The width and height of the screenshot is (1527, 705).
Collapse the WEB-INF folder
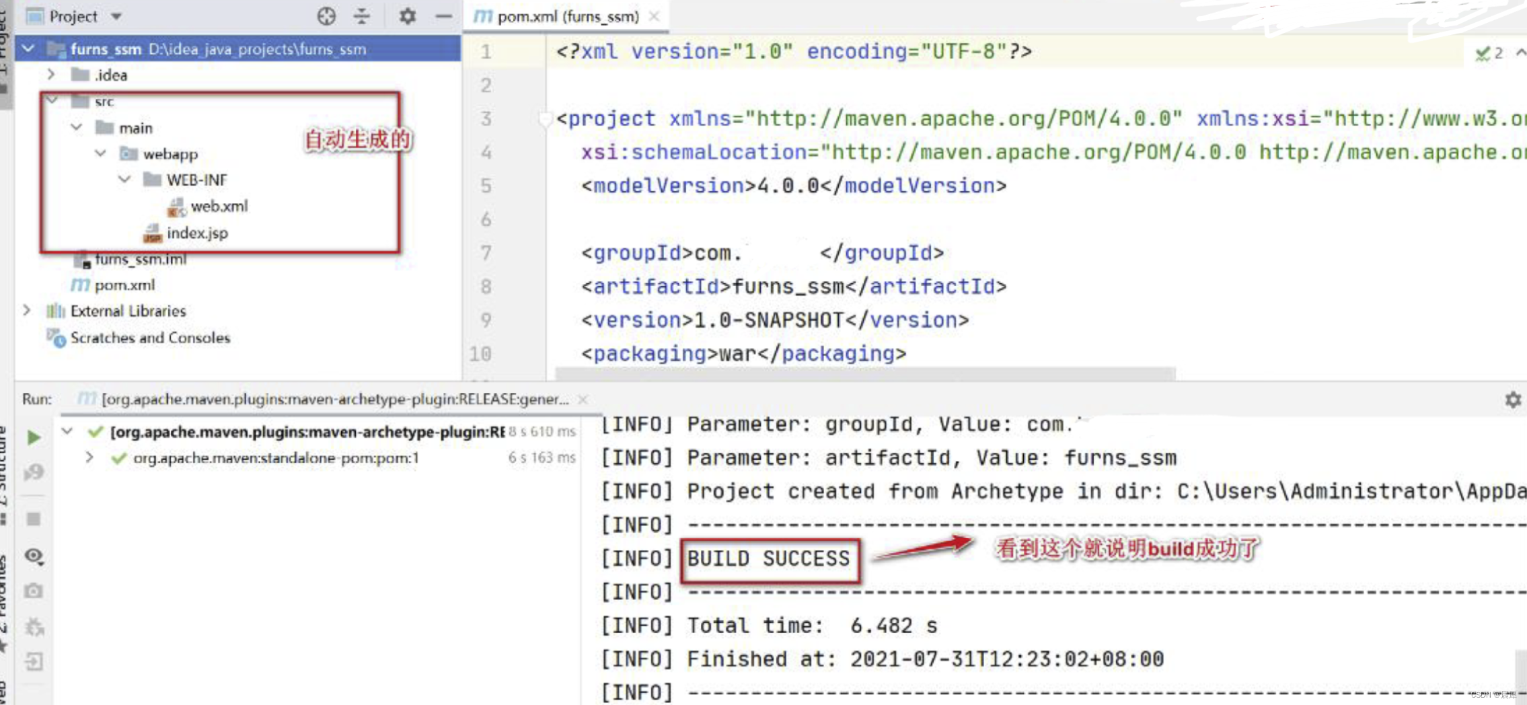[124, 180]
